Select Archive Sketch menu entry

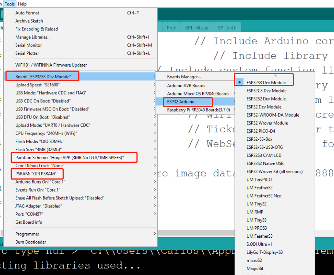coord(80,21)
